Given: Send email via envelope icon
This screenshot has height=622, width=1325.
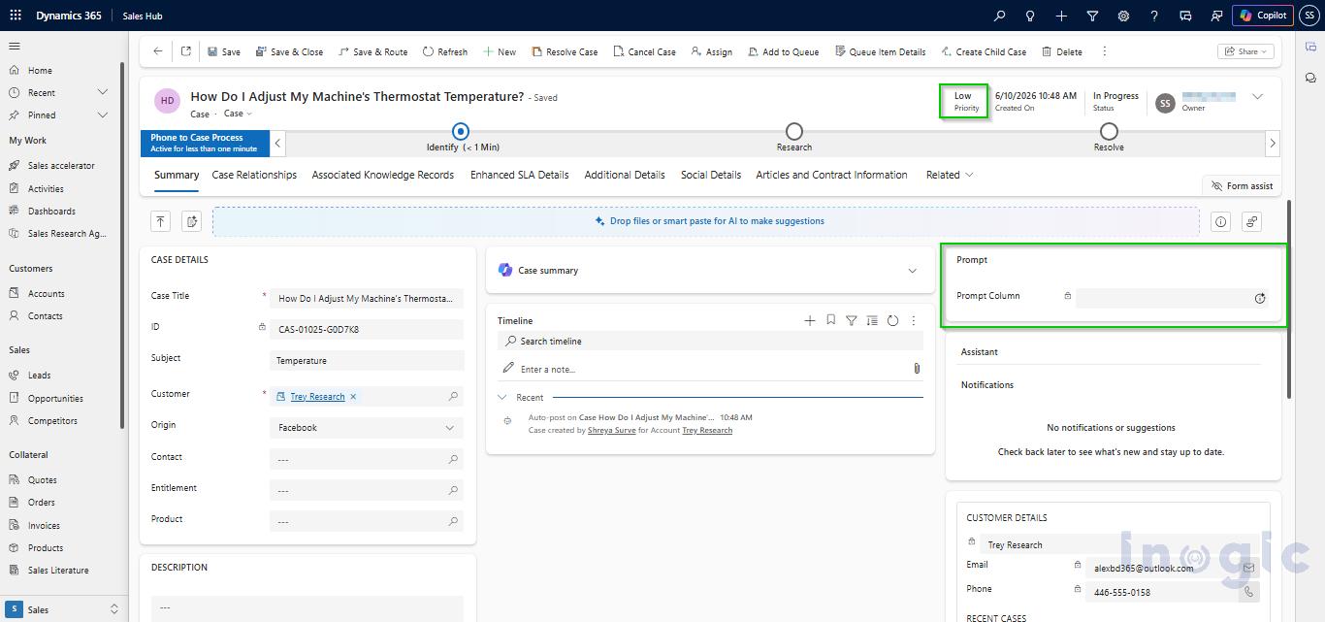Looking at the screenshot, I should point(1248,568).
